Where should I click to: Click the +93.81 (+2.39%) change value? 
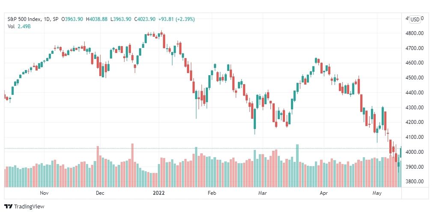pos(176,19)
